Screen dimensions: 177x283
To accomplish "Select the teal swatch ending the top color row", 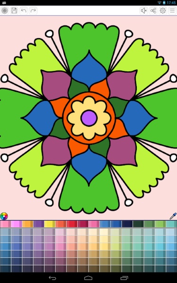I will pyautogui.click(x=171, y=224).
